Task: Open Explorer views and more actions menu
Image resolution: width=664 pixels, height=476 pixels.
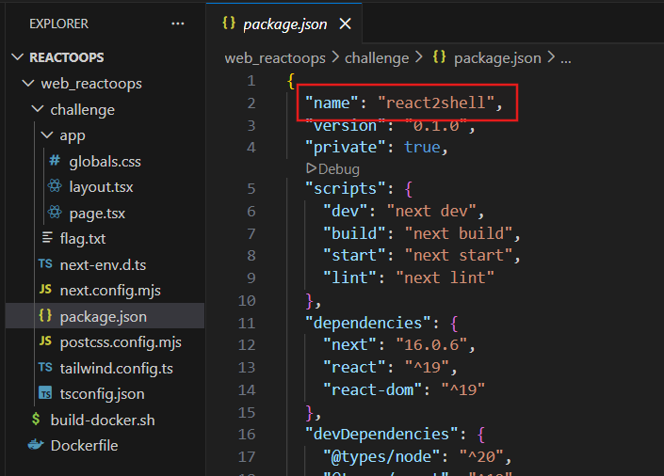Action: tap(177, 24)
